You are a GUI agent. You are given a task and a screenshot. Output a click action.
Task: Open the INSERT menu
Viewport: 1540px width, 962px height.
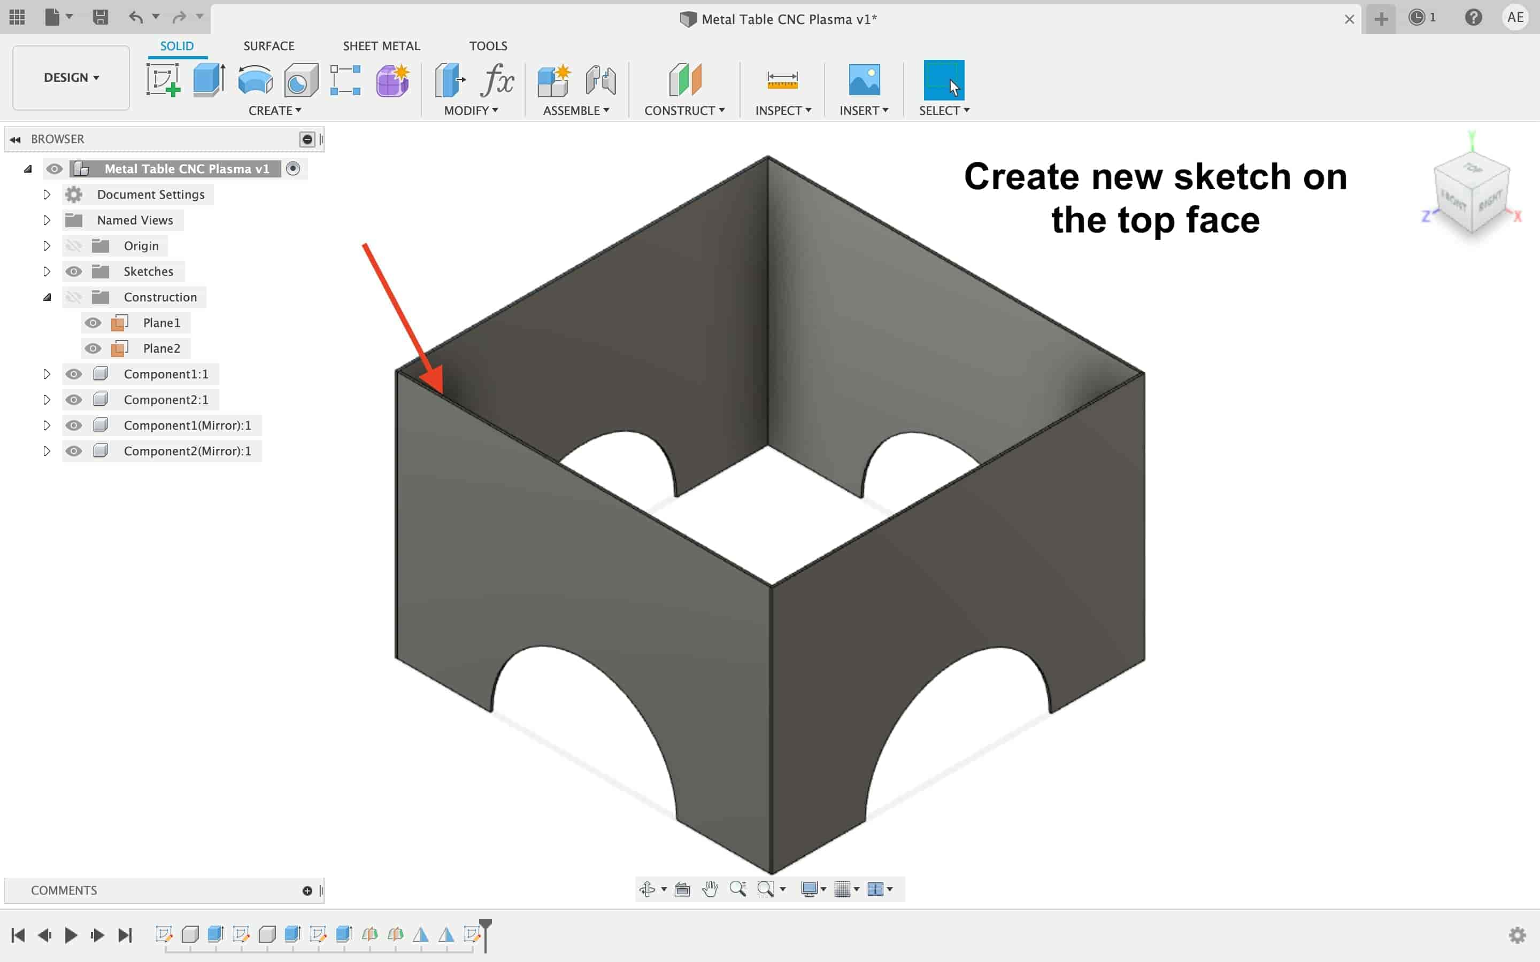click(x=864, y=111)
